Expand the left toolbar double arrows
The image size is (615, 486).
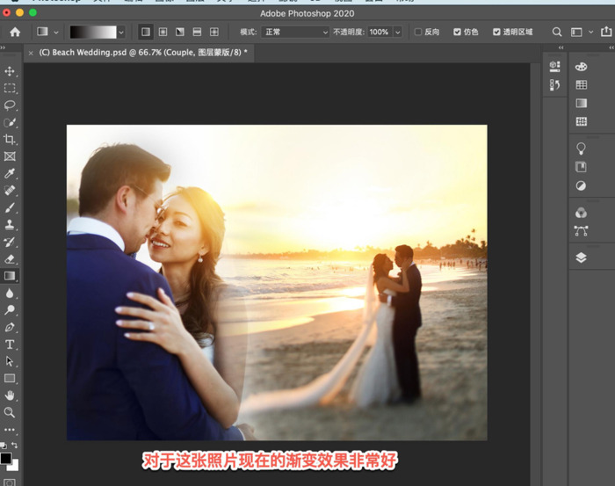tap(3, 47)
